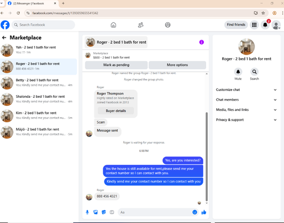Choose a GIF icon
The height and width of the screenshot is (223, 284).
coord(112,212)
